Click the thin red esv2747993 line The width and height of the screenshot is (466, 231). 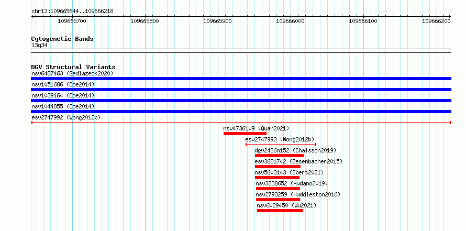pos(281,145)
